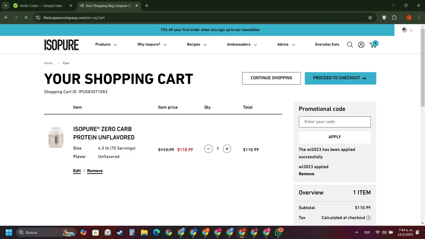The height and width of the screenshot is (239, 425).
Task: Click the Subtotal $110.99 amount
Action: (x=363, y=208)
